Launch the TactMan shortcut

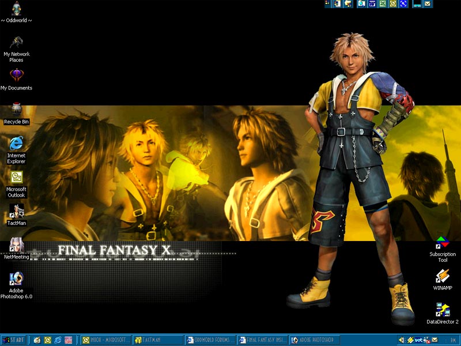pos(16,211)
